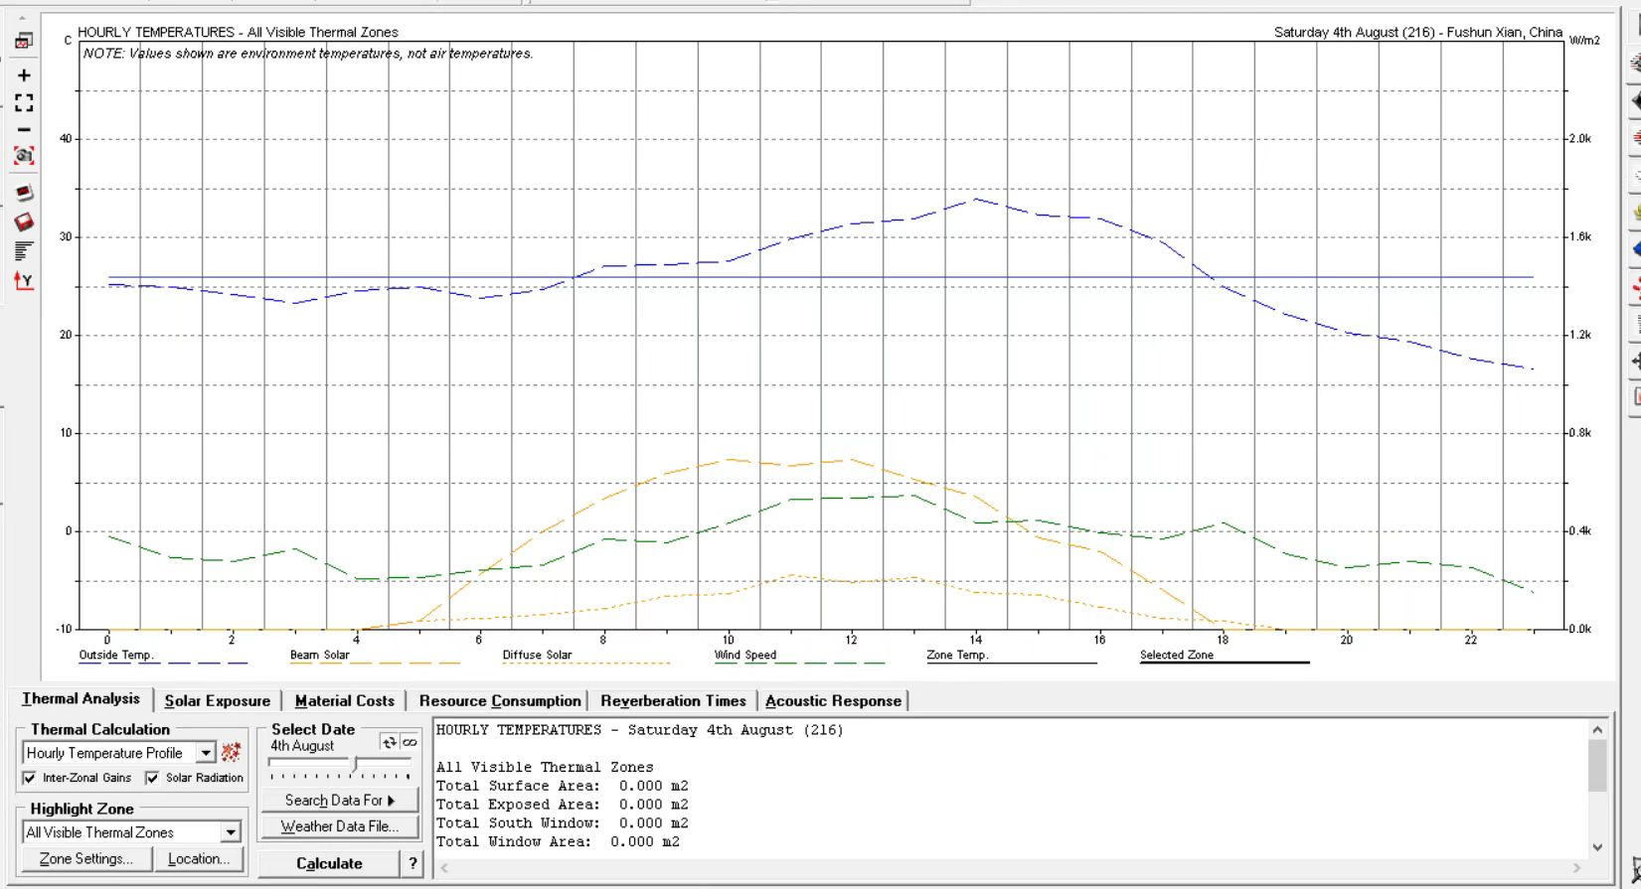This screenshot has height=889, width=1641.
Task: Click the Selected Zone legend entry
Action: coord(1177,656)
